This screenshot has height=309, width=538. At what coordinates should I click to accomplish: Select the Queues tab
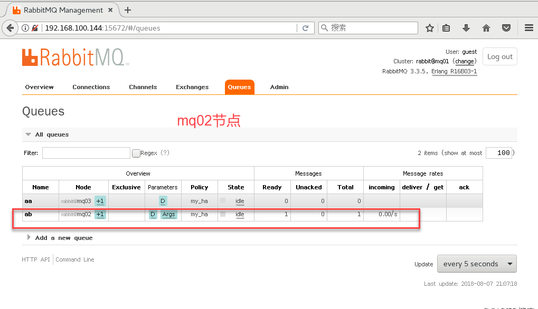click(x=240, y=87)
